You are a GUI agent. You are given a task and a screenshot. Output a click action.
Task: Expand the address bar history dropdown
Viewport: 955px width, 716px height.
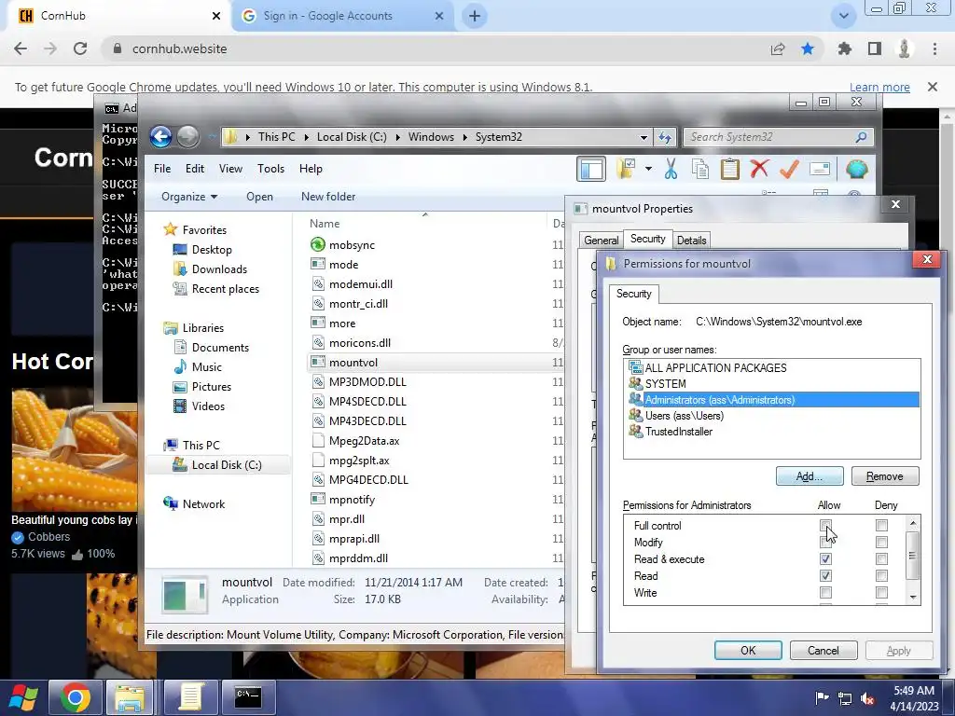click(x=644, y=138)
